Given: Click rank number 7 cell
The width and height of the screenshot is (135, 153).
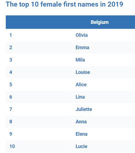Looking at the screenshot, I should [39, 109].
